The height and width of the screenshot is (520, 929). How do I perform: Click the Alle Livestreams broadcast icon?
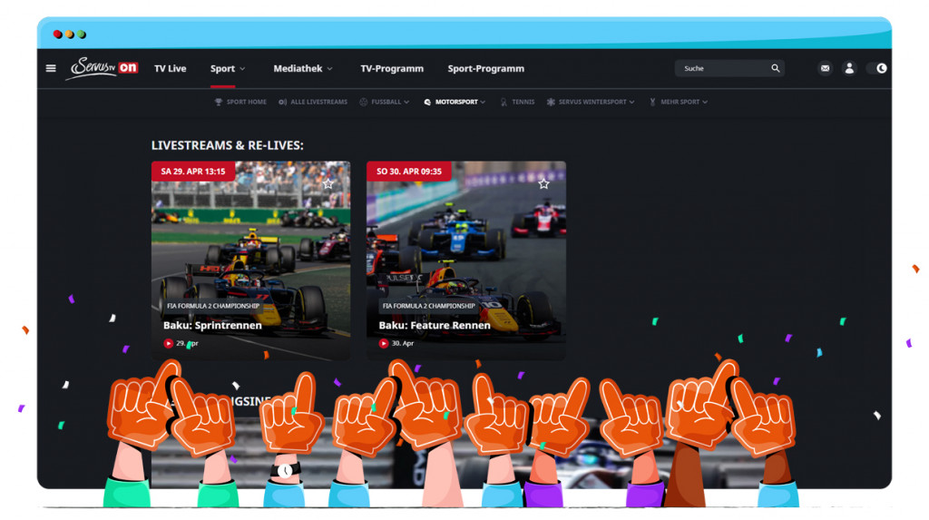coord(283,102)
